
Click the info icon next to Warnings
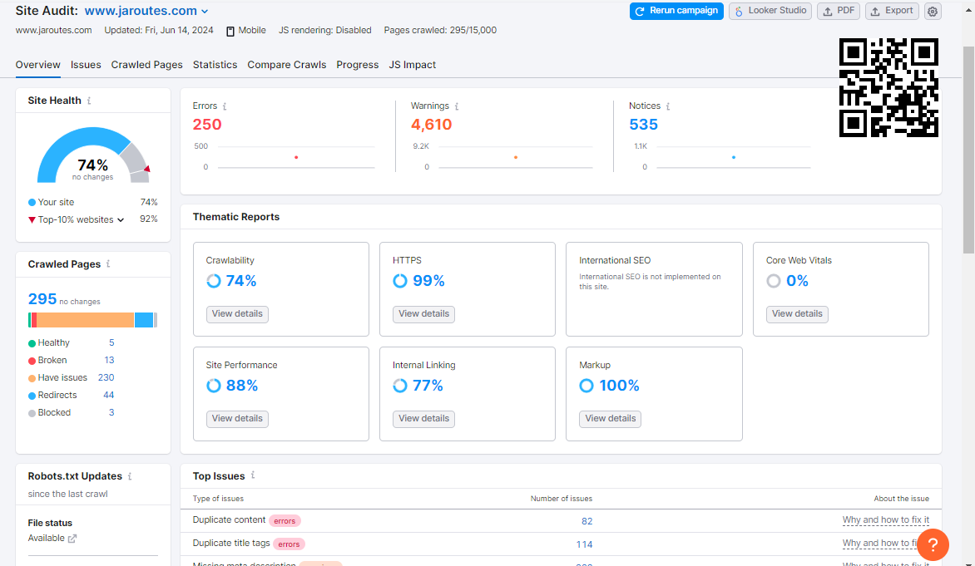pyautogui.click(x=457, y=106)
